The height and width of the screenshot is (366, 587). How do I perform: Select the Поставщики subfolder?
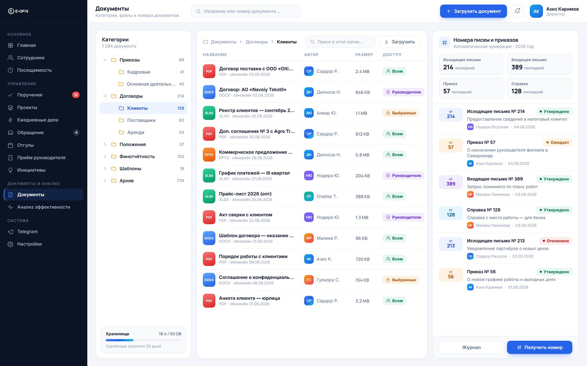(x=143, y=120)
